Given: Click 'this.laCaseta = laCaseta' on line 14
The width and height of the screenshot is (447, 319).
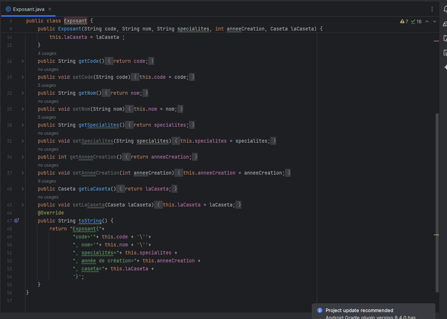Looking at the screenshot, I should 84,37.
